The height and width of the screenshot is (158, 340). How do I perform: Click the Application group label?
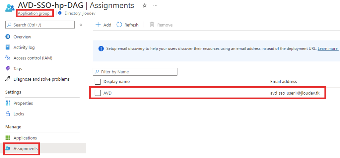coord(34,13)
